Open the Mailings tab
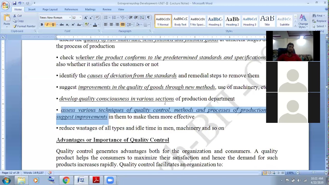 pyautogui.click(x=90, y=10)
